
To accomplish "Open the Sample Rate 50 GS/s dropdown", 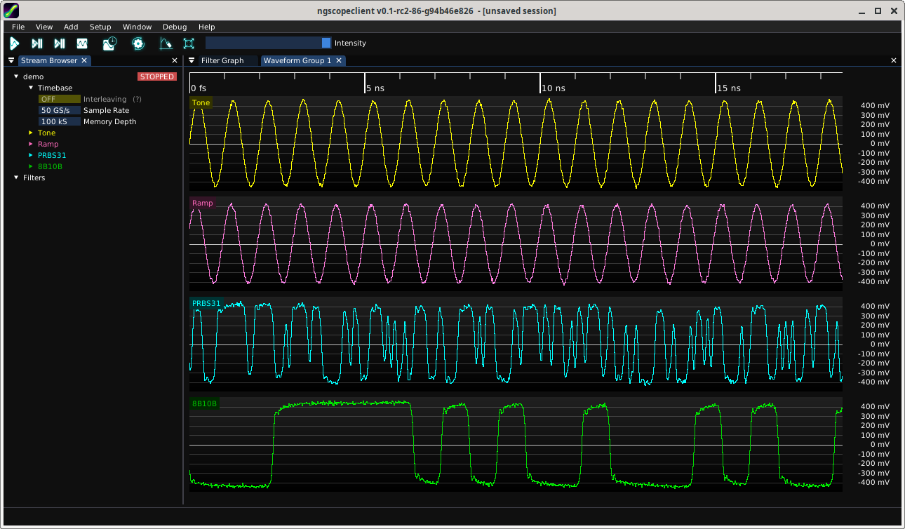I will (x=60, y=110).
